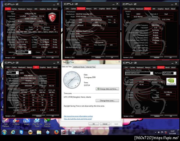Screen dimensions: 180x141
Task: Click the American Megatrends Inc. BIOS brand
Action: click(96, 31)
